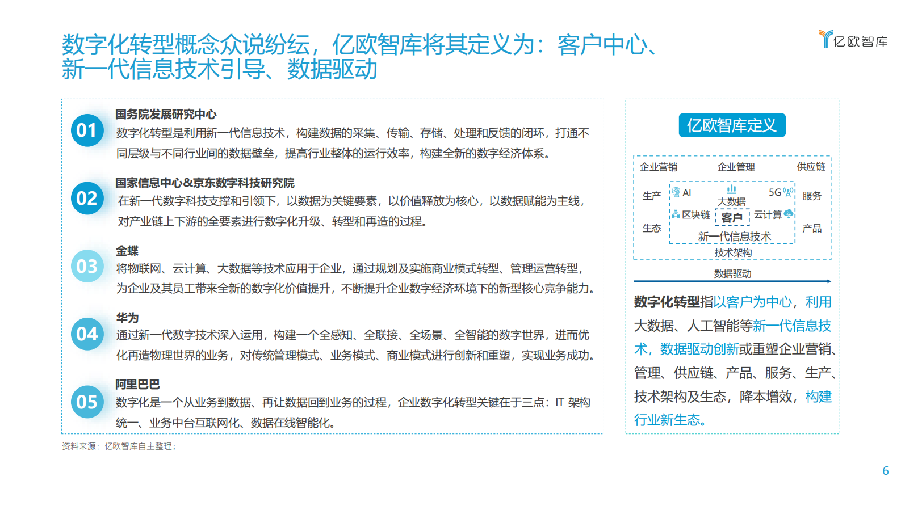Click the bold 数字化转型 text
901x506 pixels.
tap(667, 302)
